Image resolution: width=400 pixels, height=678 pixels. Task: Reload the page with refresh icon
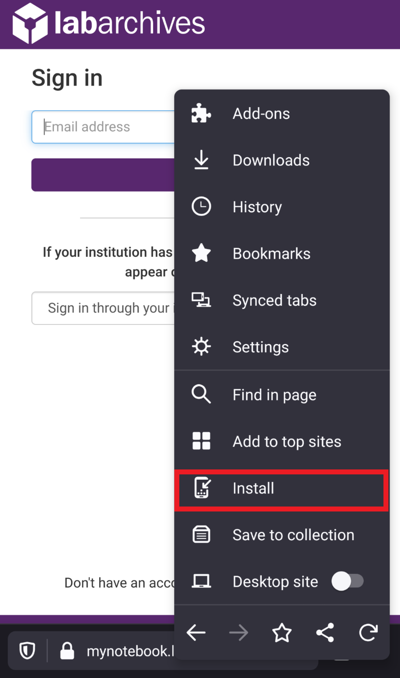click(x=368, y=633)
